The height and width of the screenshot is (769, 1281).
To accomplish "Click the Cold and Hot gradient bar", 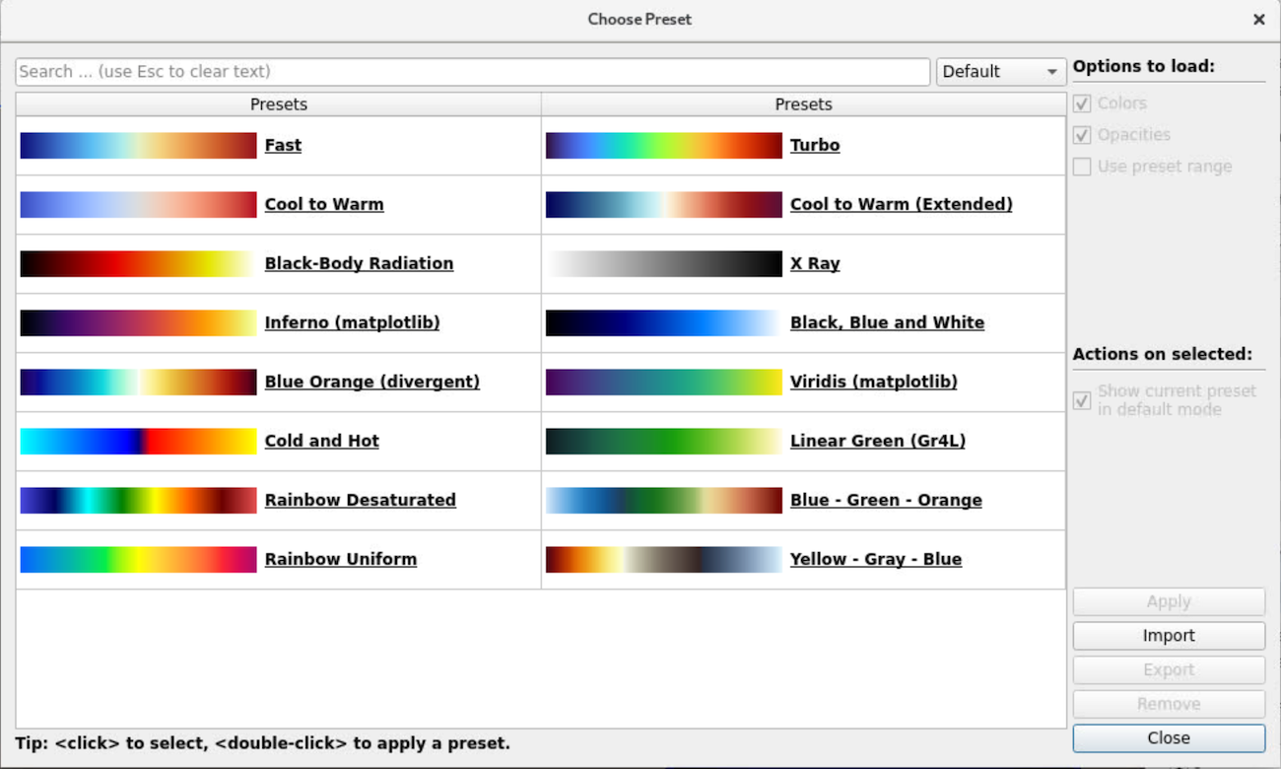I will (138, 441).
